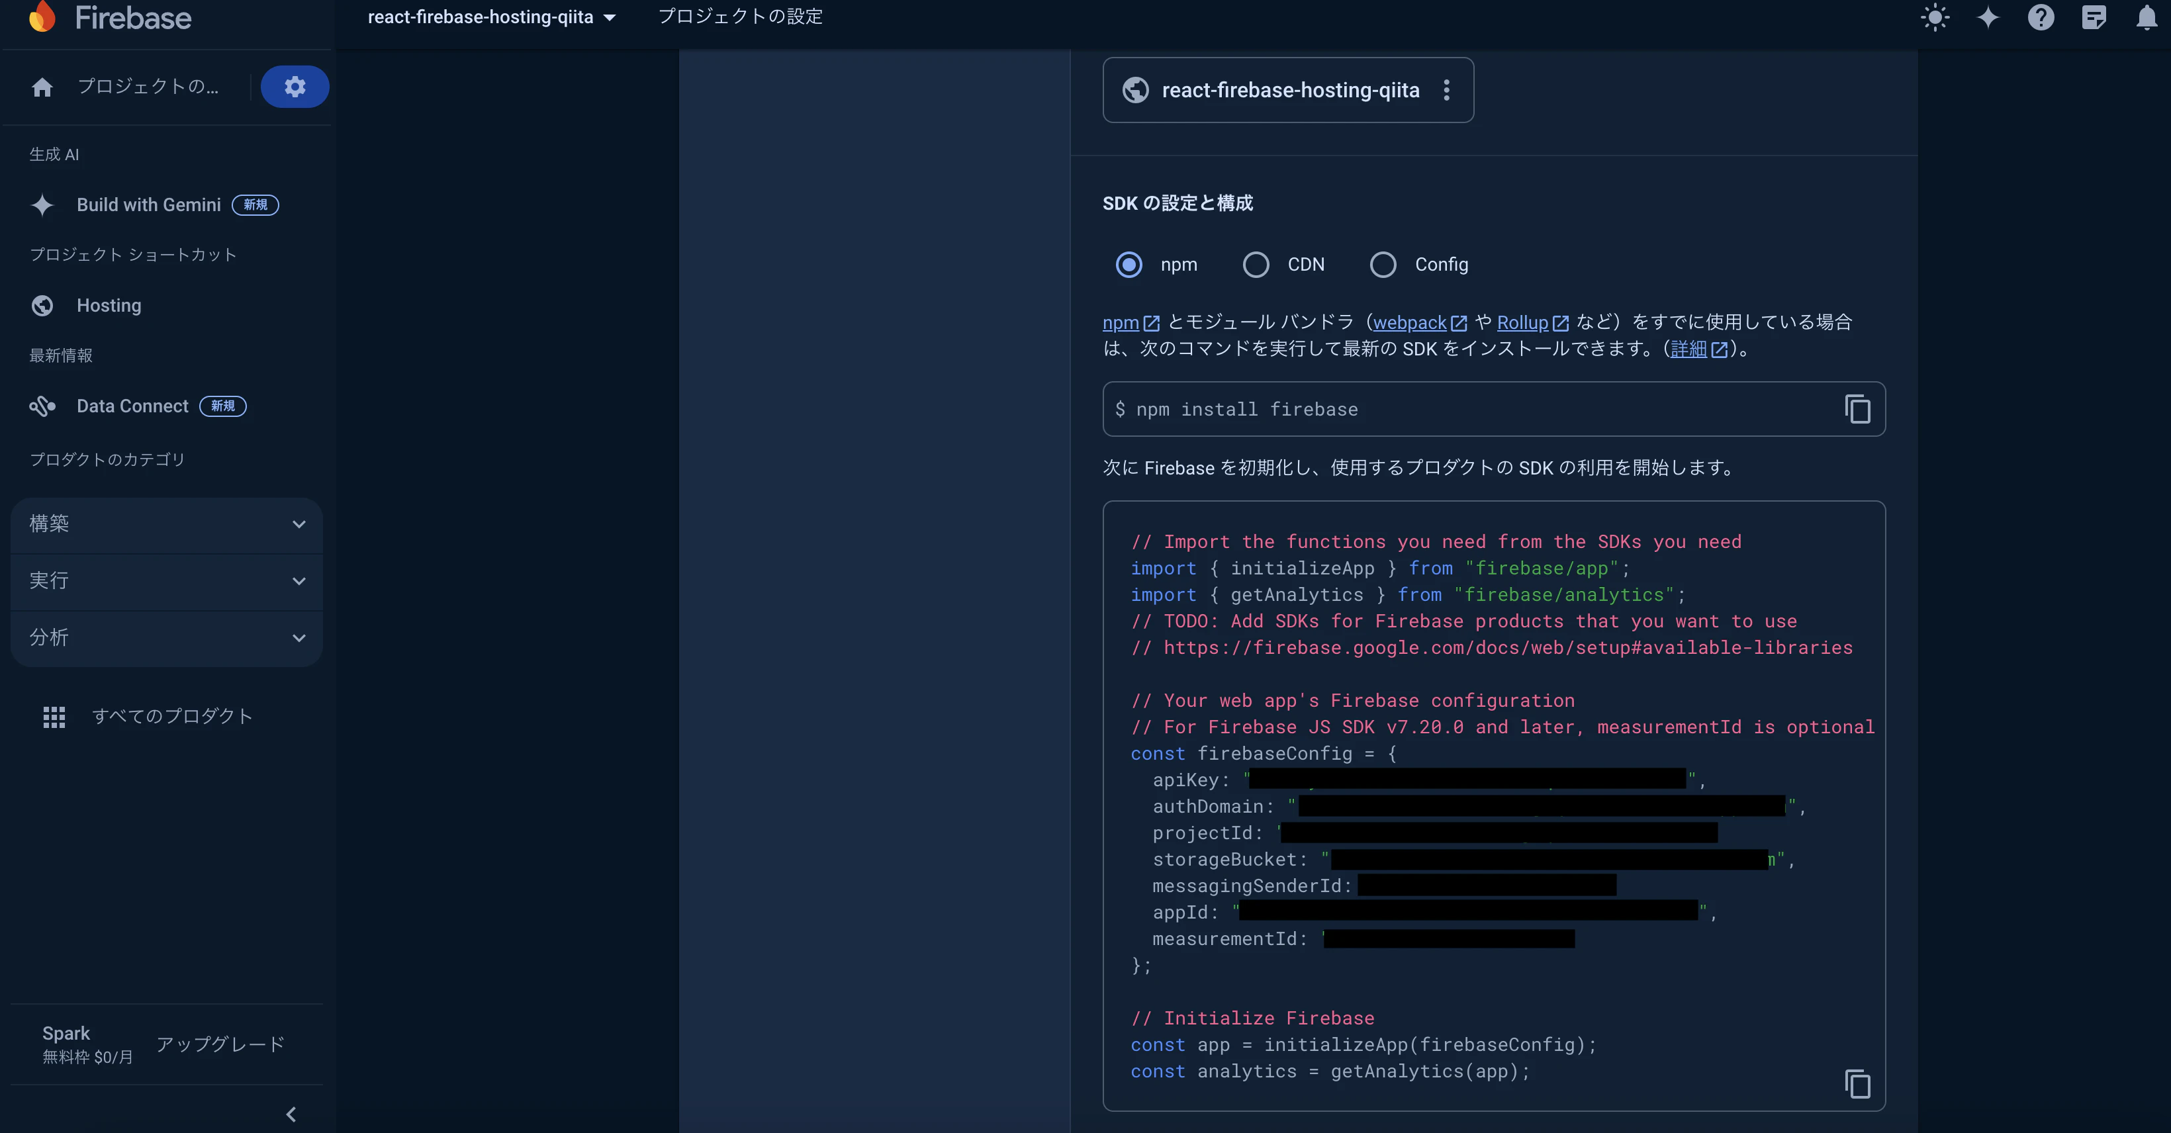Open the project settings gear icon
The image size is (2171, 1133).
coord(295,87)
